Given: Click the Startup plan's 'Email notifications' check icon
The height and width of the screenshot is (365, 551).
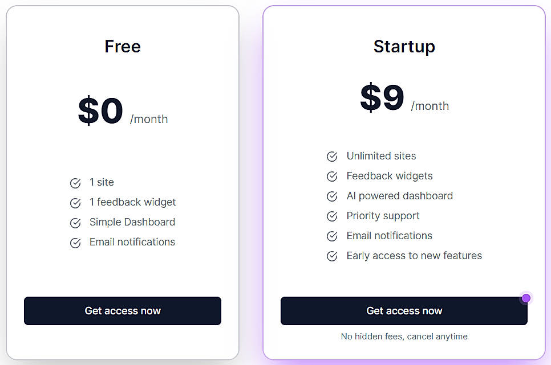Looking at the screenshot, I should click(x=332, y=236).
